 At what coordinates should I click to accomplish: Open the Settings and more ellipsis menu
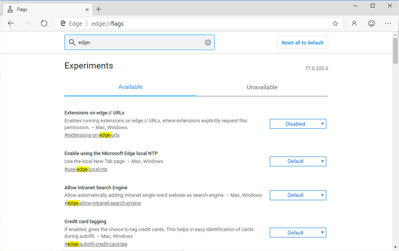pos(388,23)
